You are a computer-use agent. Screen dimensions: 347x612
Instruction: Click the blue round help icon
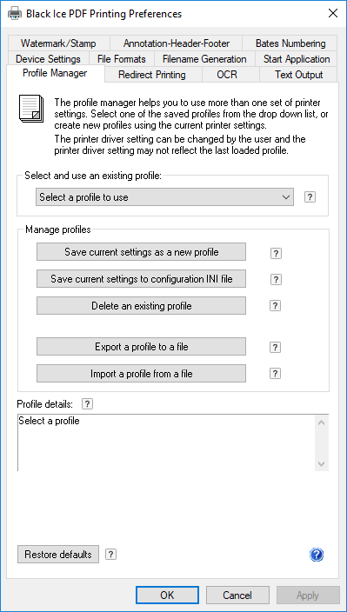(x=317, y=555)
